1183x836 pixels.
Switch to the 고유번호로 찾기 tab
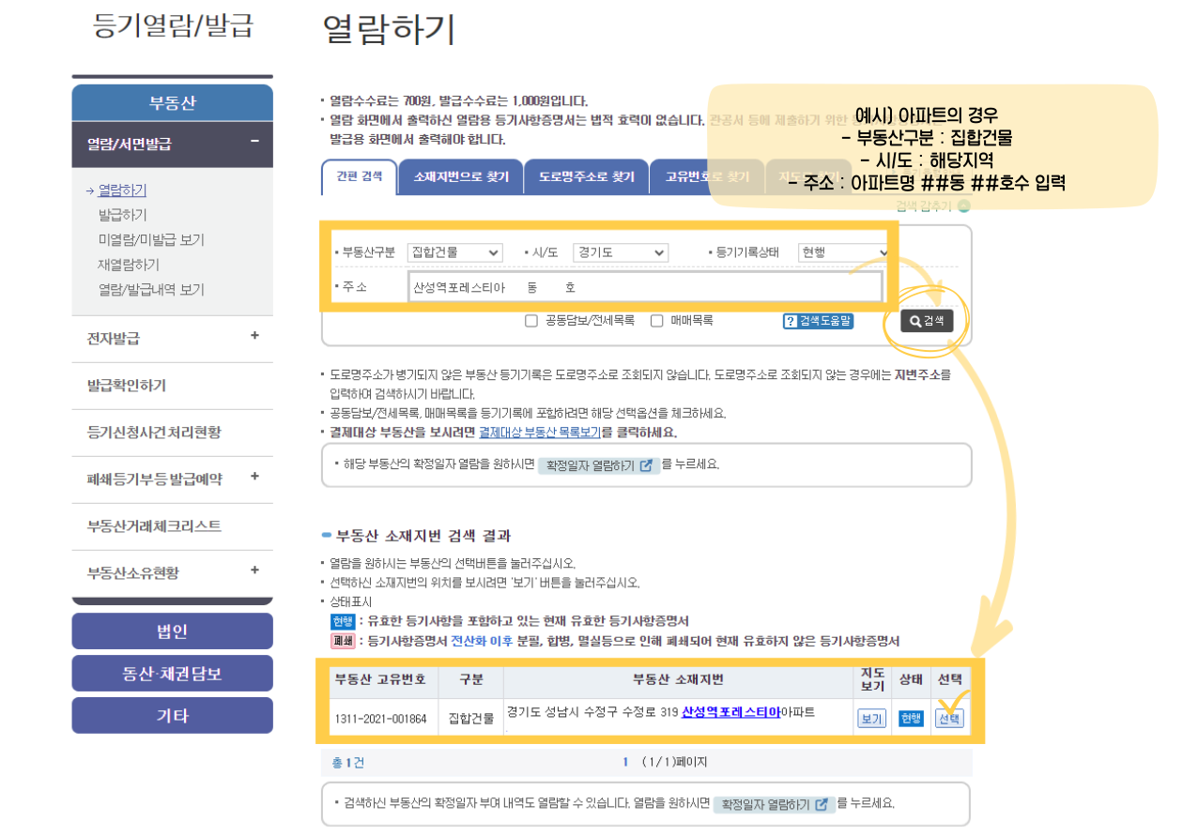[707, 176]
